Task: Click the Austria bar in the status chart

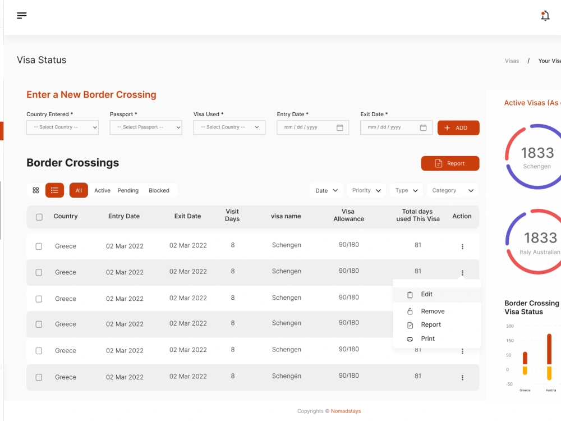Action: pyautogui.click(x=549, y=356)
